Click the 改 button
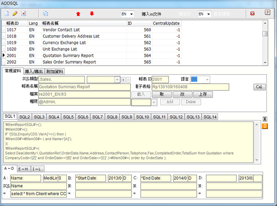The width and height of the screenshot is (277, 206). coord(182,94)
